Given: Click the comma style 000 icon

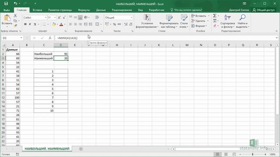Looking at the screenshot, I should pyautogui.click(x=119, y=24).
